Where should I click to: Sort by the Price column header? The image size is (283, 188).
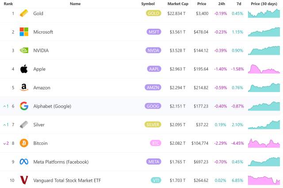pyautogui.click(x=202, y=4)
